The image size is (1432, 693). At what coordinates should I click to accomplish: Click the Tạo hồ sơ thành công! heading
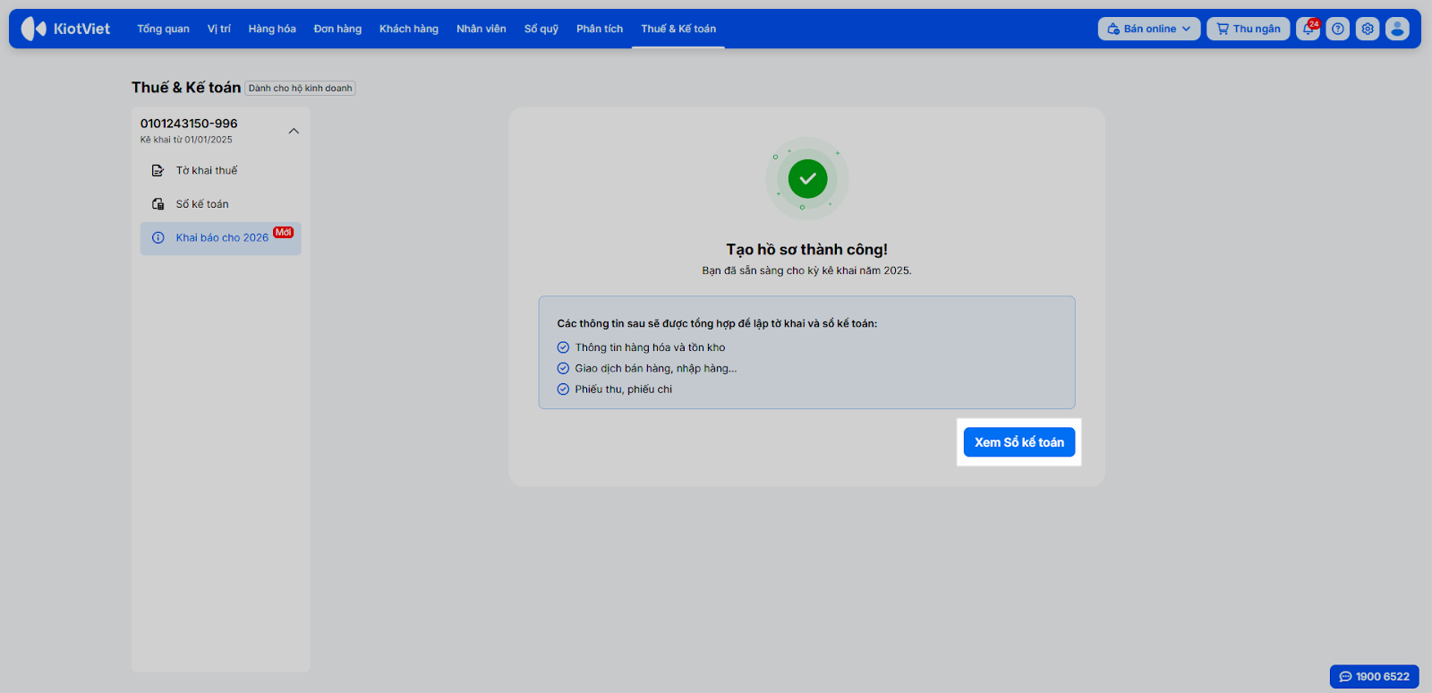pos(807,250)
